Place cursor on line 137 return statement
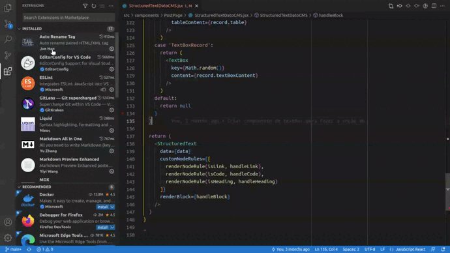 [160, 136]
